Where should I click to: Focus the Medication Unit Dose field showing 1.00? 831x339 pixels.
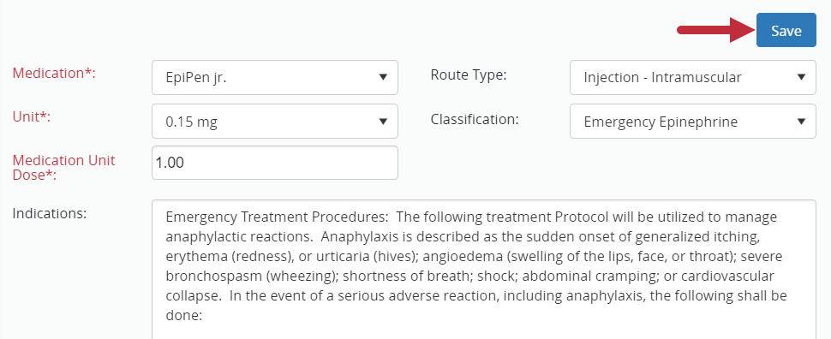274,163
